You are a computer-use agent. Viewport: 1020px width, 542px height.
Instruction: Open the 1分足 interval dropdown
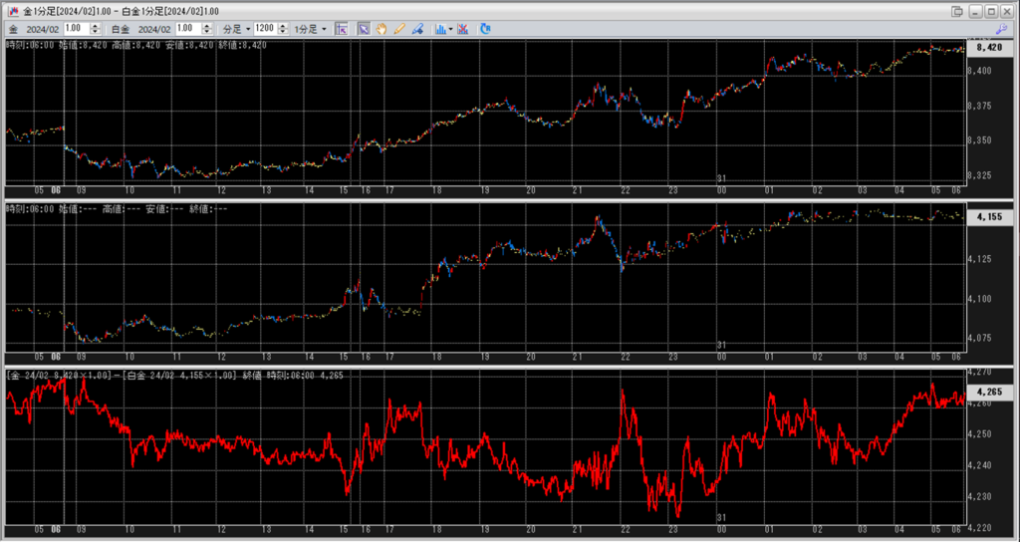click(311, 29)
